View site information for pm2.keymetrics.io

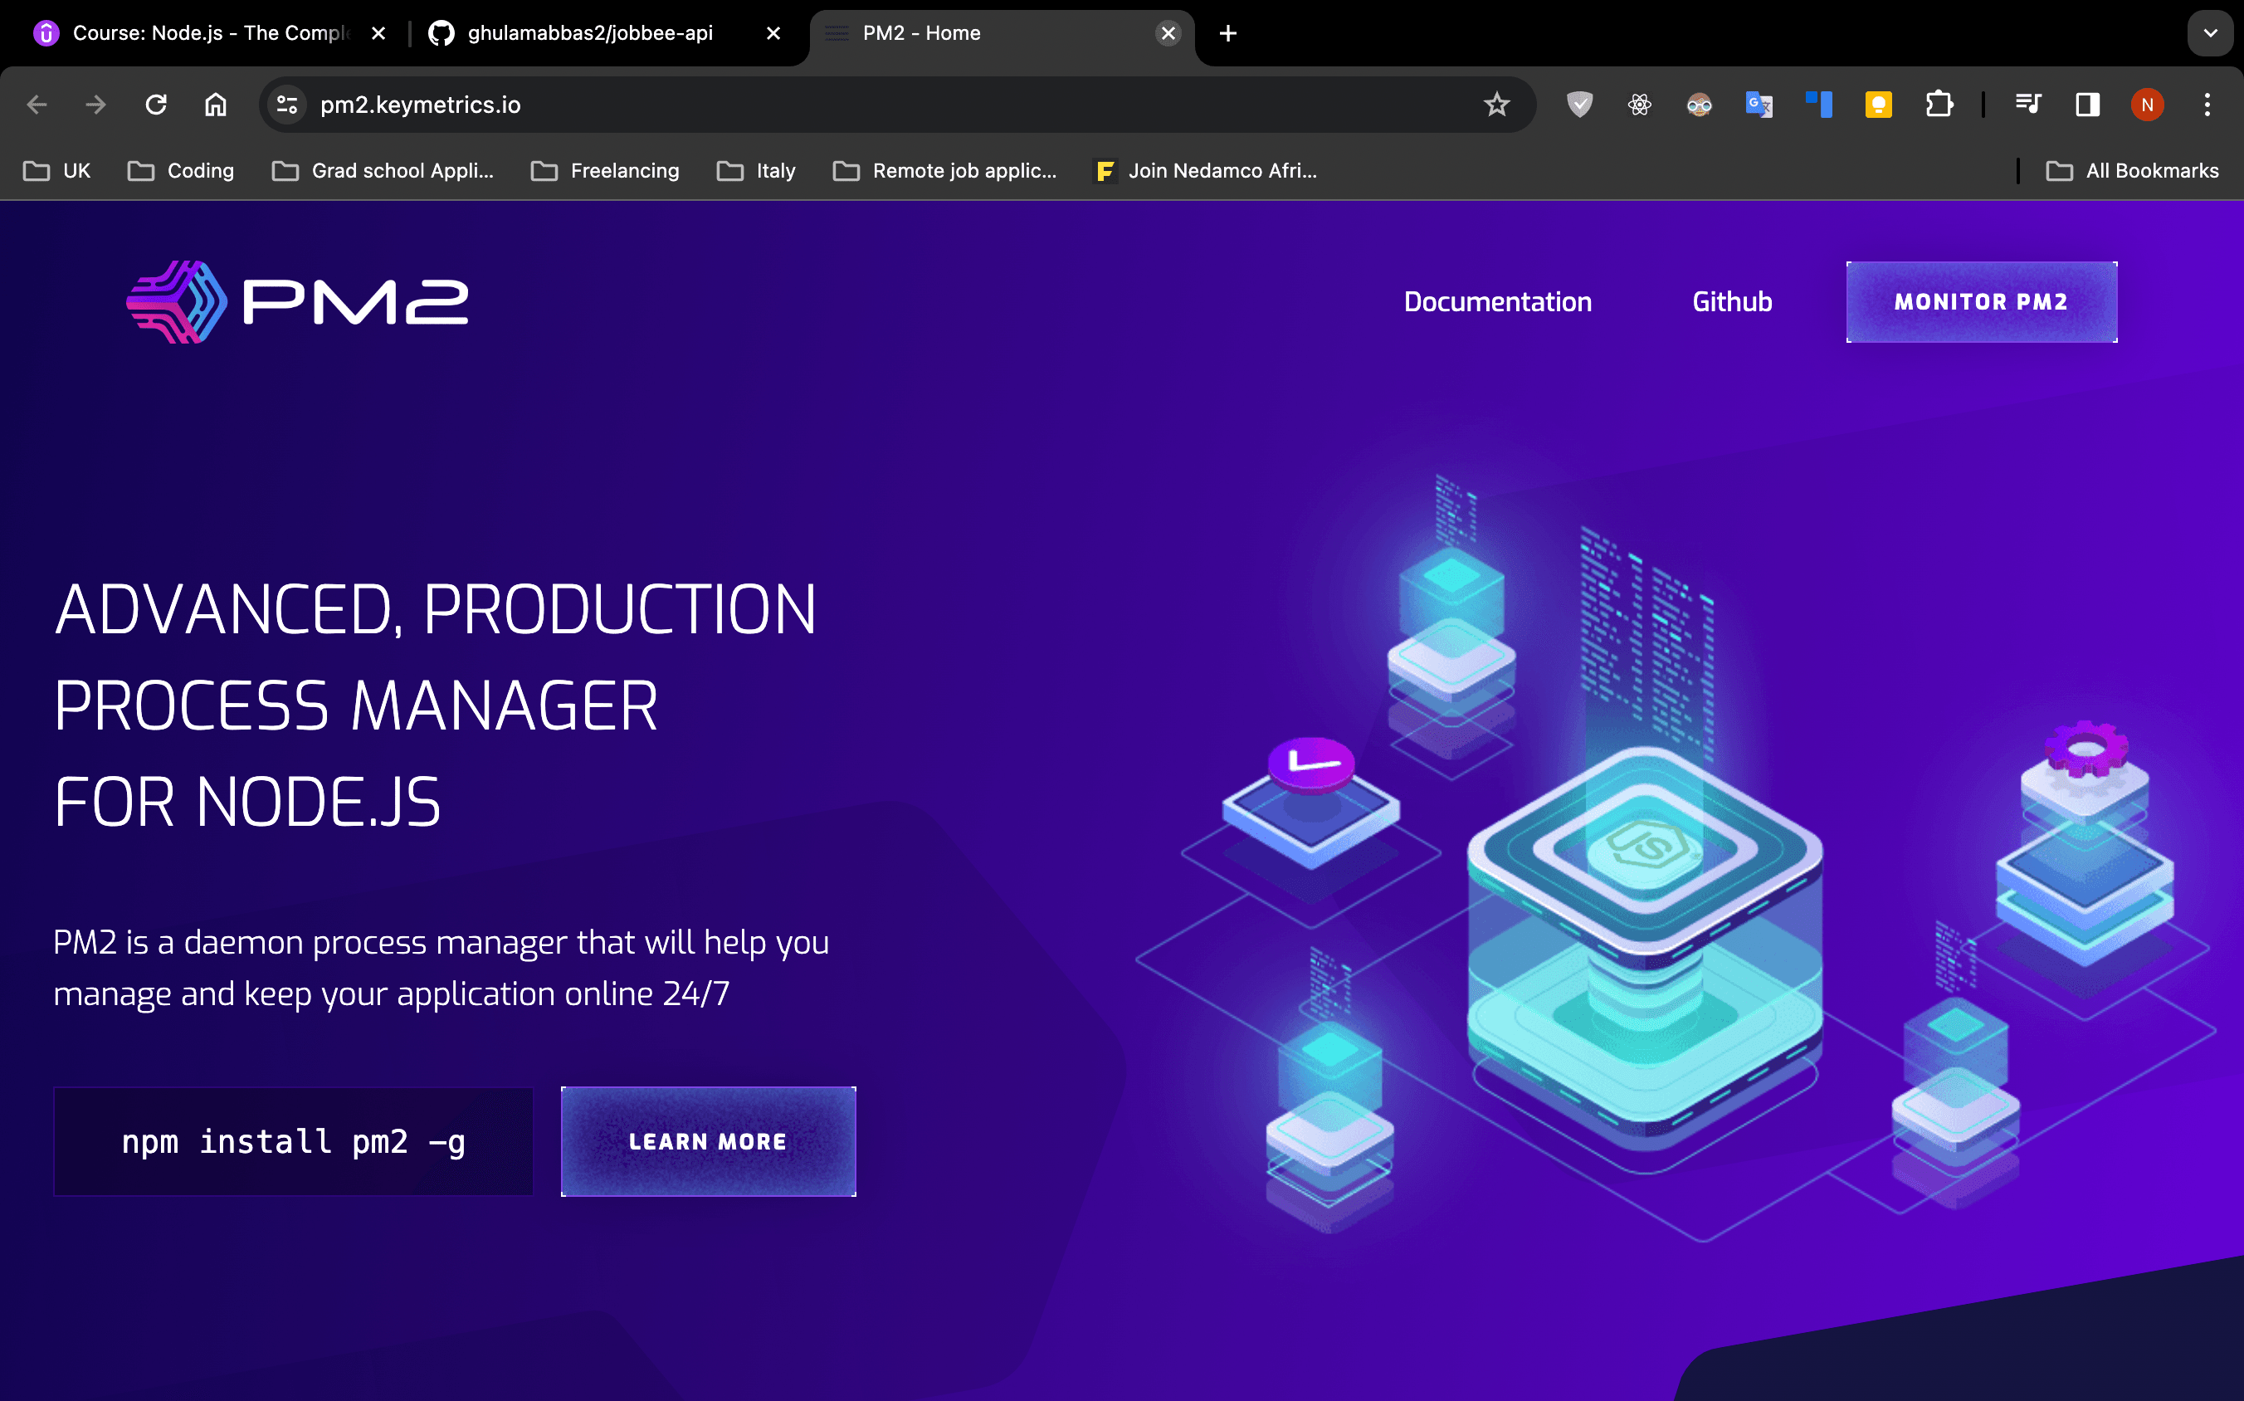point(287,105)
